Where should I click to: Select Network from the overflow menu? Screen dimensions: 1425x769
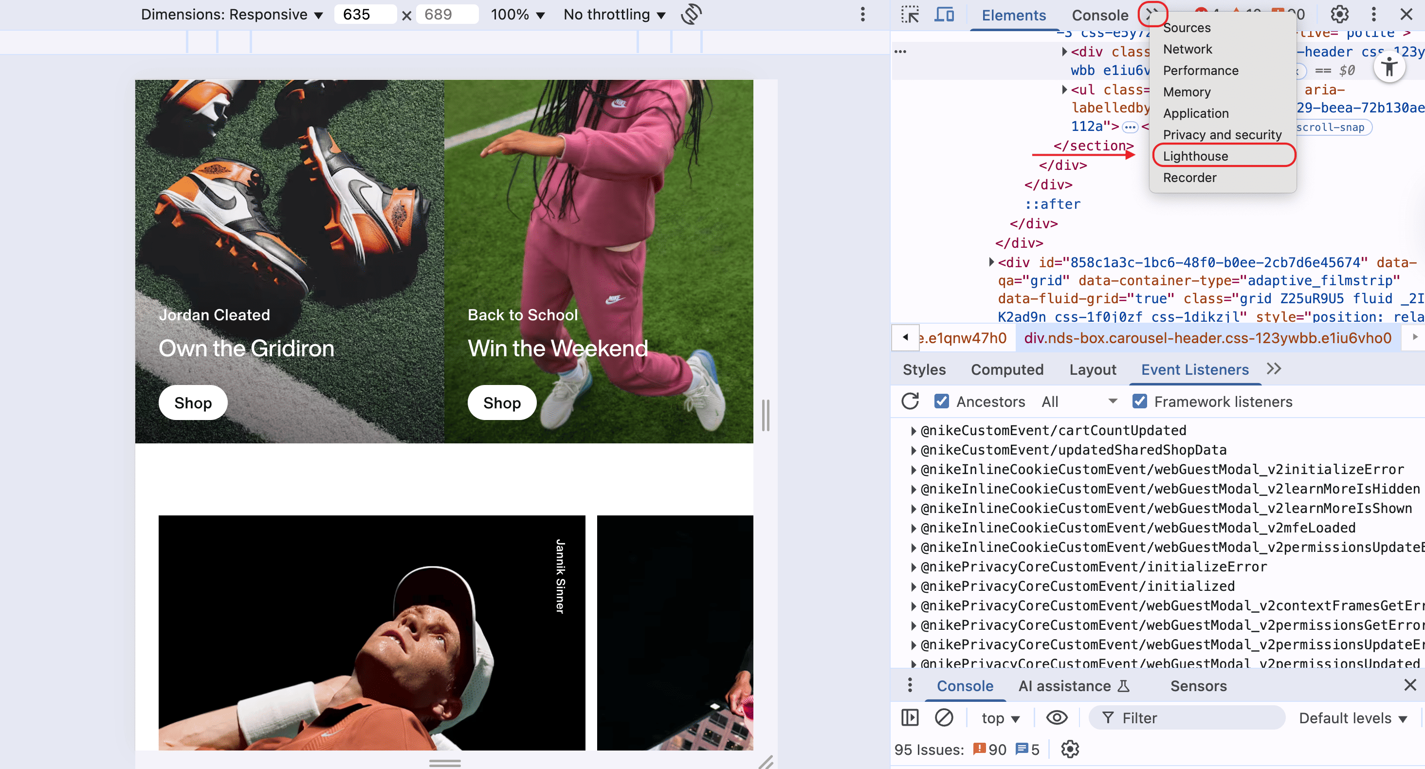tap(1223, 49)
